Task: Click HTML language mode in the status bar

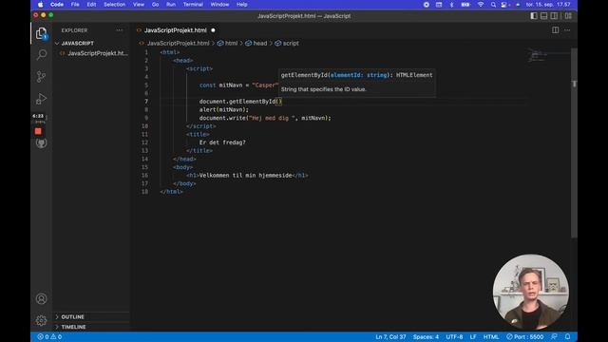Action: click(491, 336)
